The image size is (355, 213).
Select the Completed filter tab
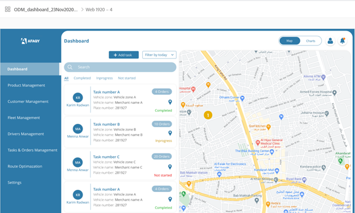point(82,78)
